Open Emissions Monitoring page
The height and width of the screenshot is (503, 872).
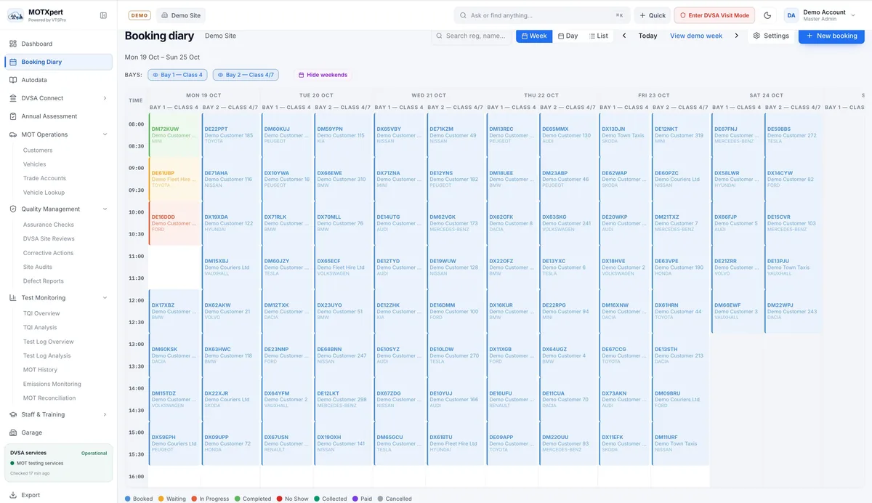pyautogui.click(x=52, y=384)
